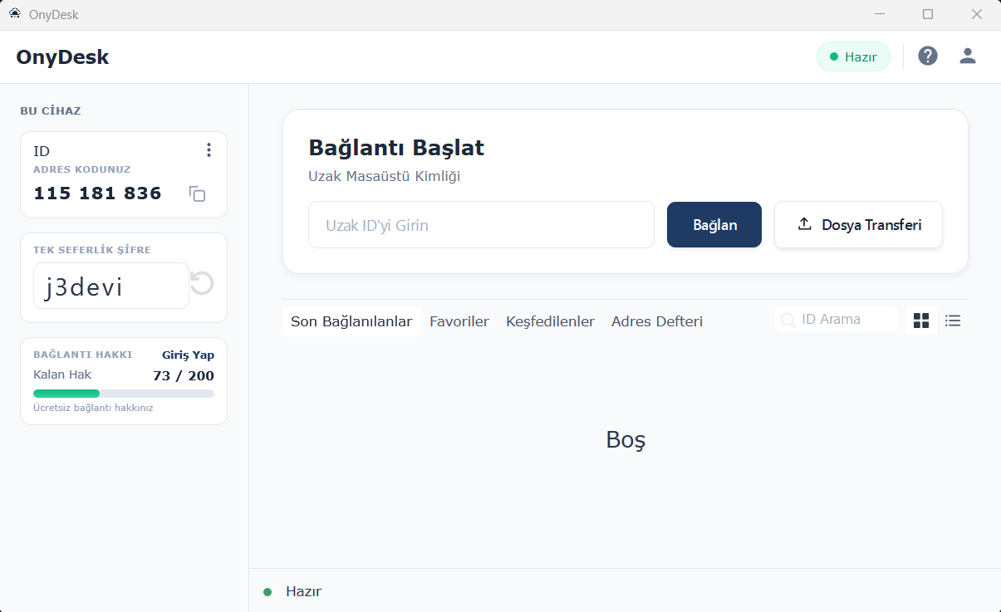This screenshot has width=1001, height=612.
Task: Open the Adres Defteri tab
Action: (x=656, y=321)
